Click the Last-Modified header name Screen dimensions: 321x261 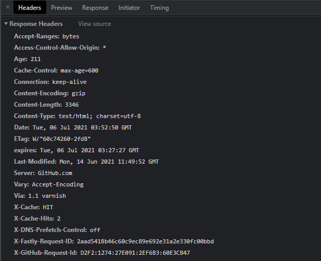(35, 162)
